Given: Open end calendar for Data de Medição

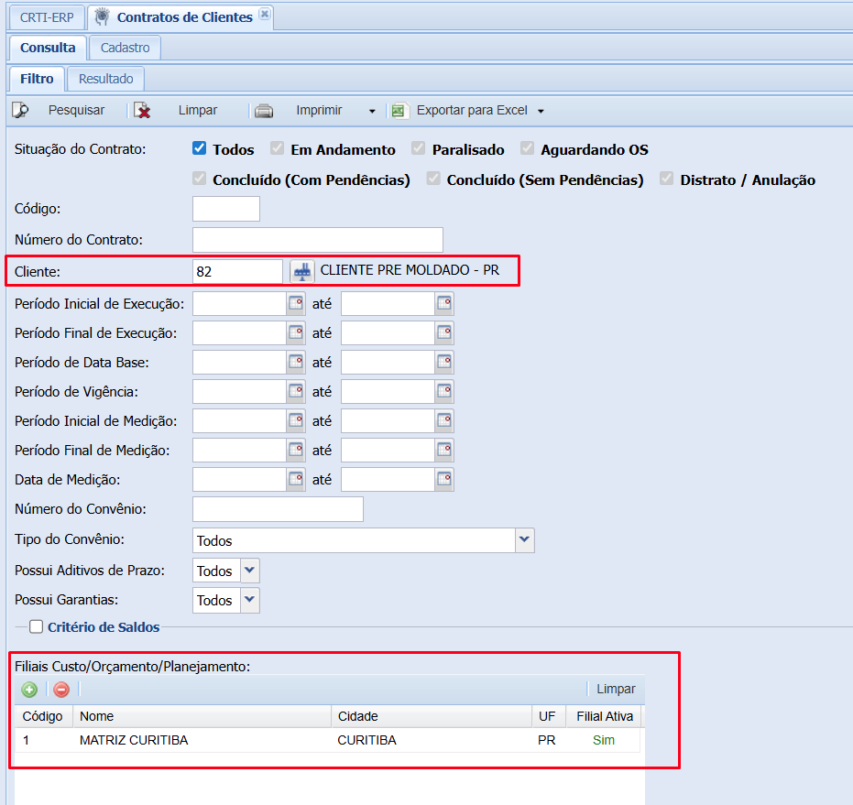Looking at the screenshot, I should [x=444, y=480].
